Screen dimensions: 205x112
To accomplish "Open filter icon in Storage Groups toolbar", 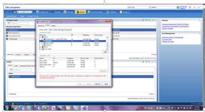I will pos(146,20).
